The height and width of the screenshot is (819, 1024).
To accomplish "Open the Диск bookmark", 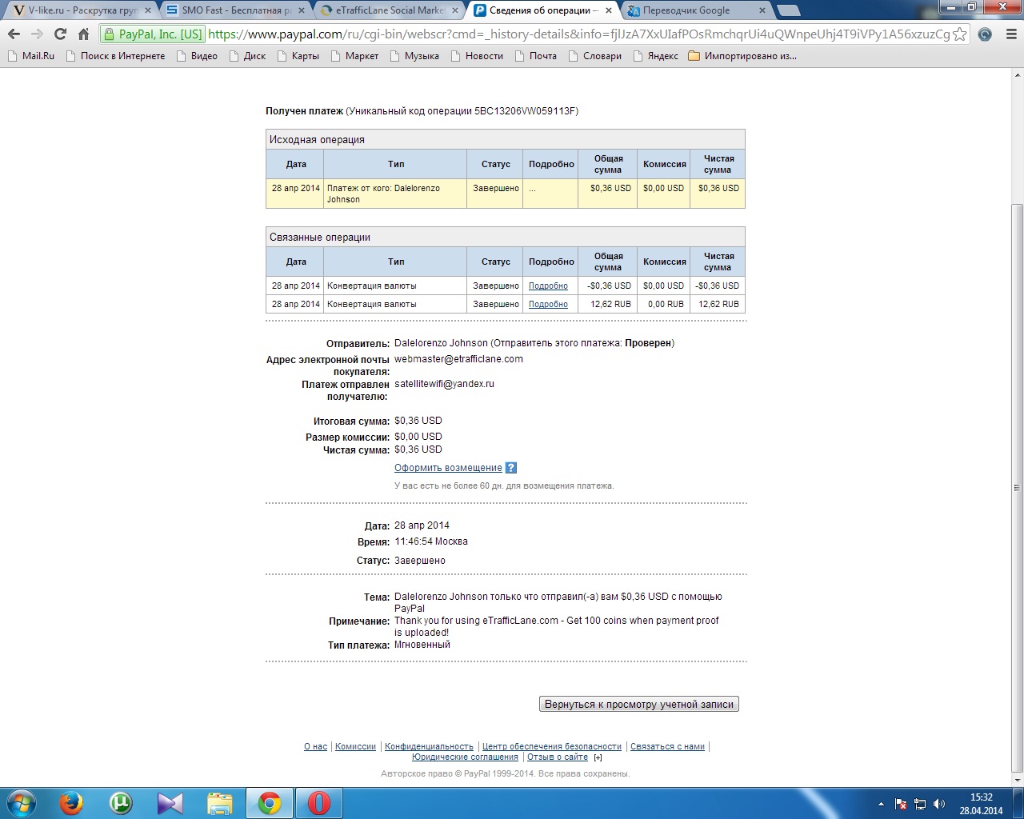I will 247,56.
